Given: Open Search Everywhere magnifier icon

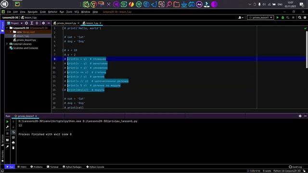Looking at the screenshot, I should pos(300,17).
